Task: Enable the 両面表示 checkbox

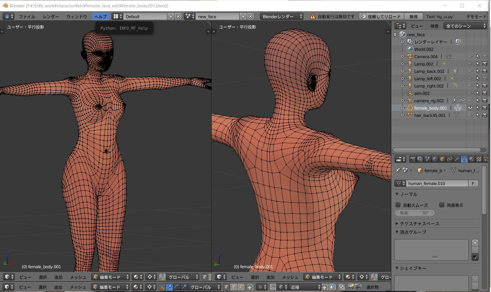Action: click(x=442, y=205)
